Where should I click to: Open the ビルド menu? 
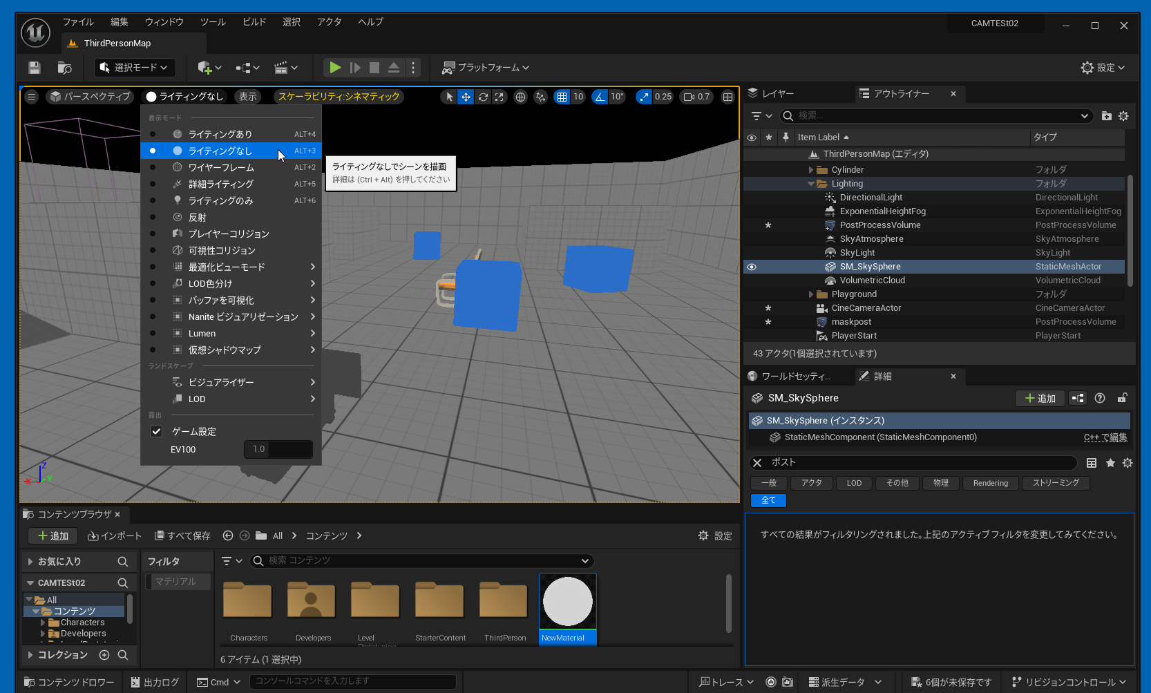coord(254,22)
